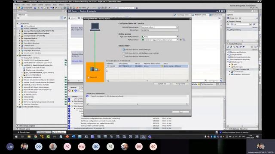Open the PROFINET device name dropdown

[x=177, y=27]
